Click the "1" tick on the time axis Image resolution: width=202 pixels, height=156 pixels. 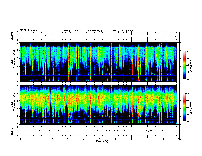(x=36, y=139)
